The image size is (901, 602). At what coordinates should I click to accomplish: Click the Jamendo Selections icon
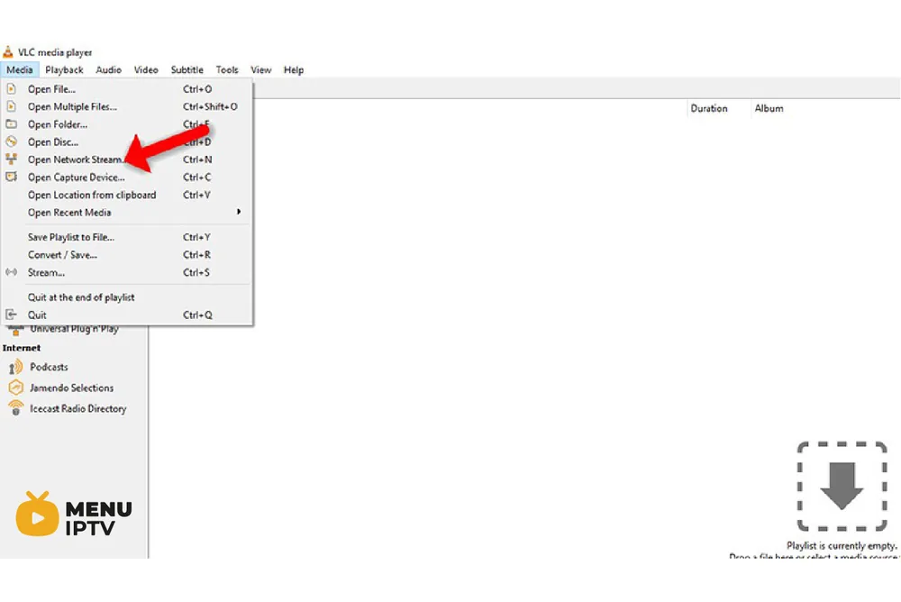15,388
